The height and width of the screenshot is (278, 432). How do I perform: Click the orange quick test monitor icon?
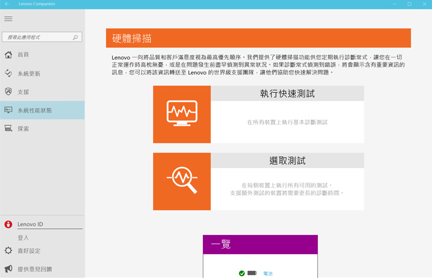point(182,114)
